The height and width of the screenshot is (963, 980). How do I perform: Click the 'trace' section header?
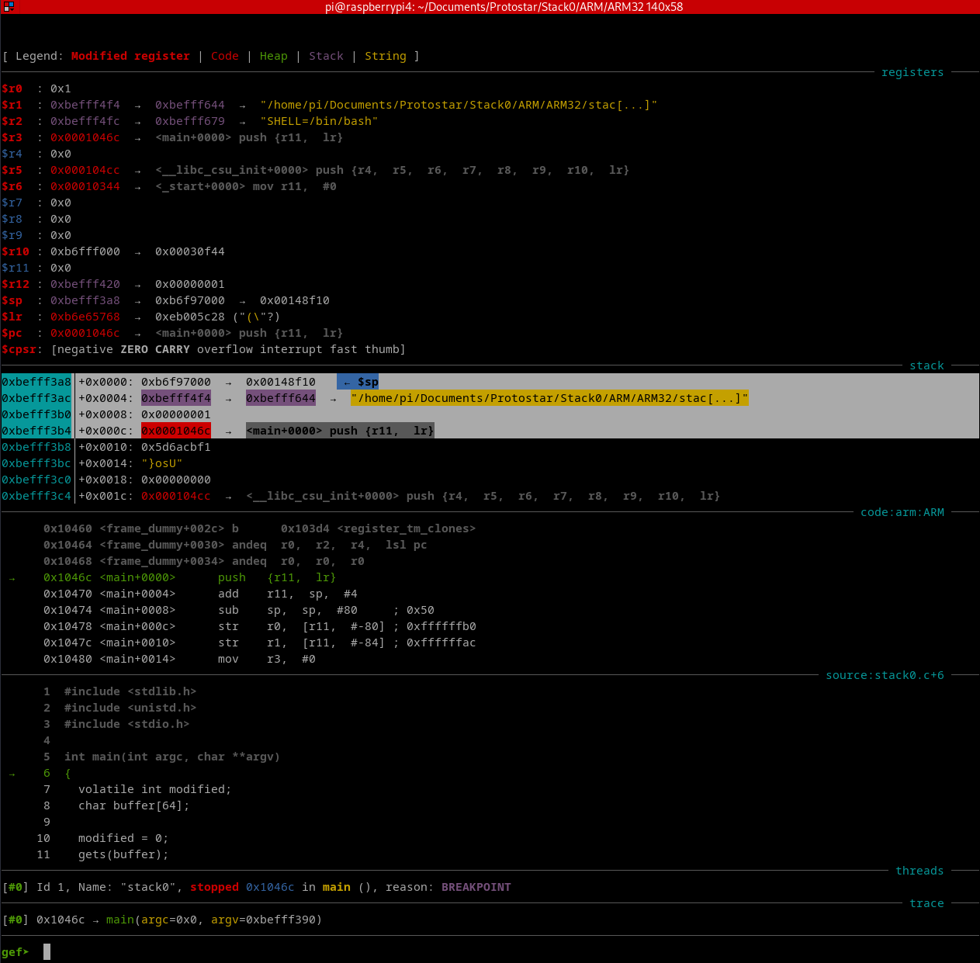point(926,903)
